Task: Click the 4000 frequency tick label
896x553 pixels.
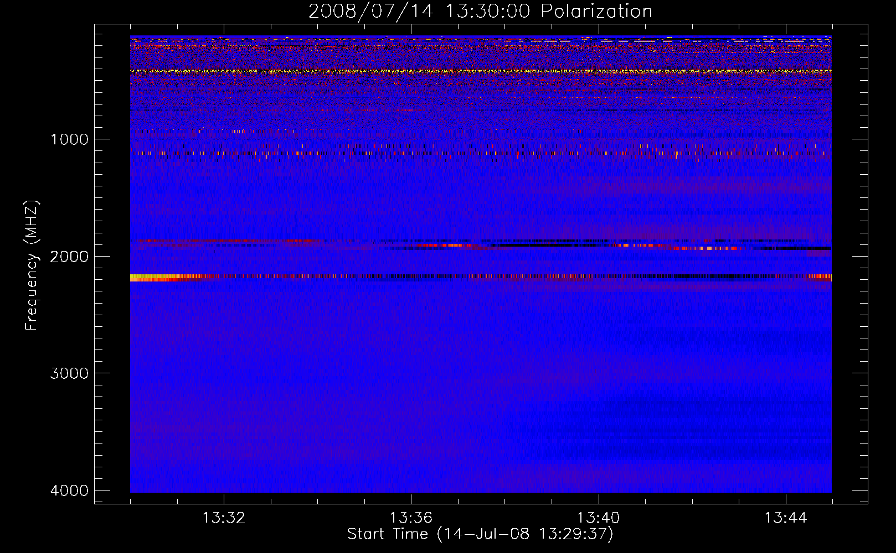Action: 69,491
